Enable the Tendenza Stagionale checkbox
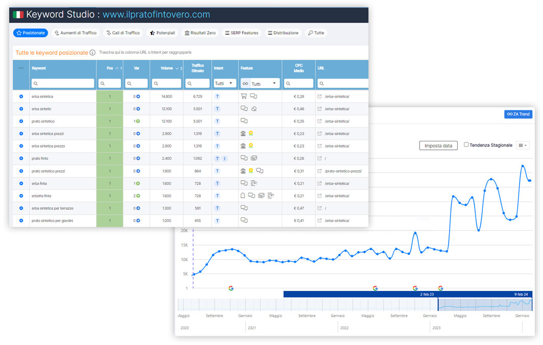 coord(466,145)
